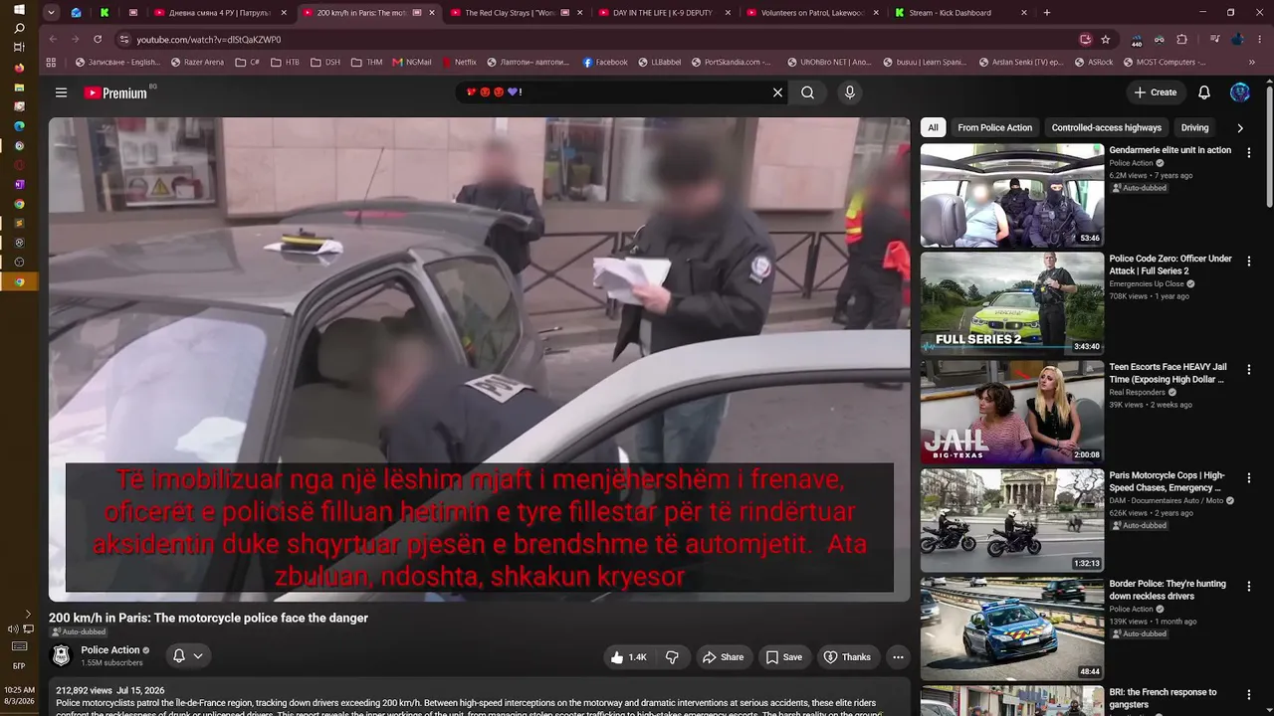1274x716 pixels.
Task: Open the Windows Start menu
Action: tap(19, 10)
